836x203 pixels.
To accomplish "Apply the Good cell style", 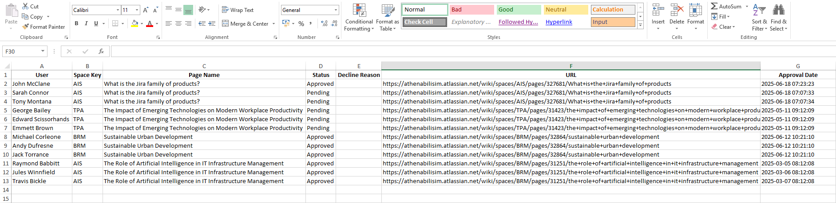I will [x=519, y=9].
